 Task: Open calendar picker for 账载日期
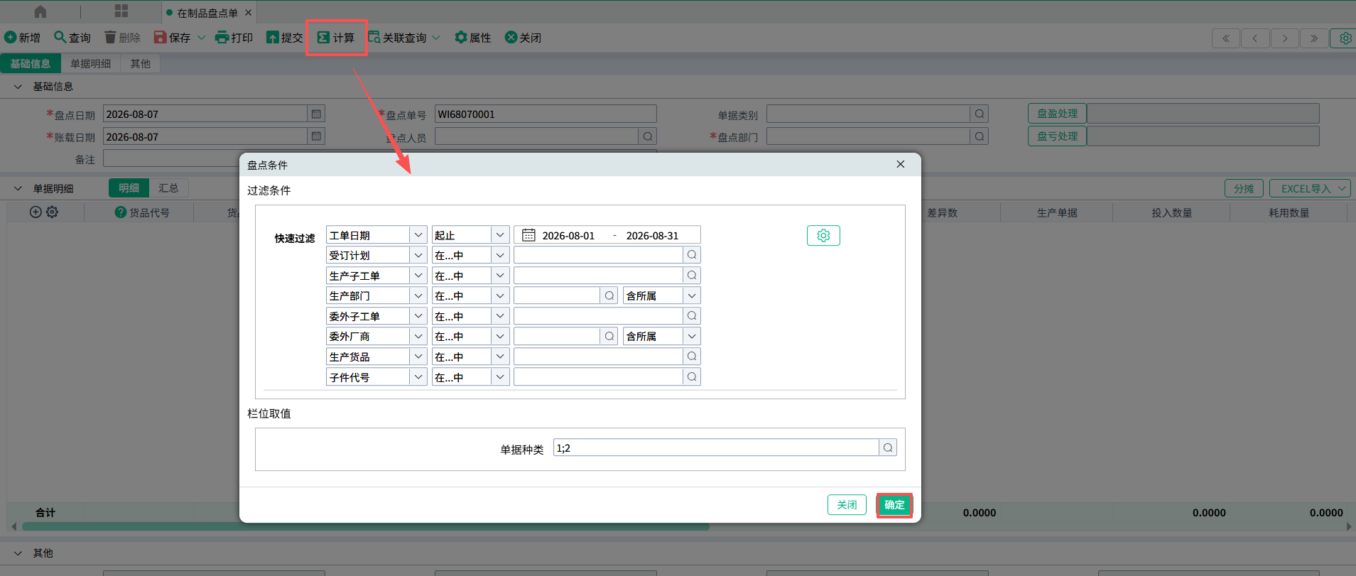pos(316,136)
